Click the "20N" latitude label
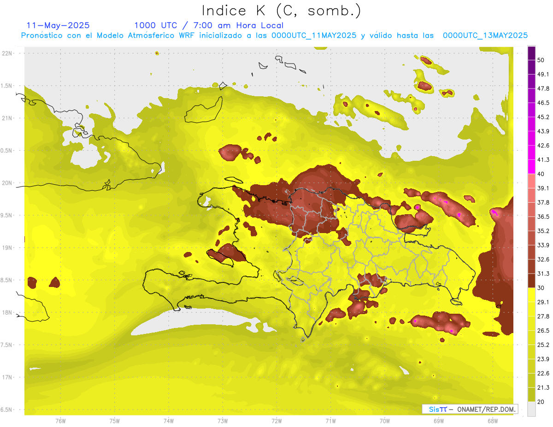This screenshot has height=427, width=553. coord(7,183)
